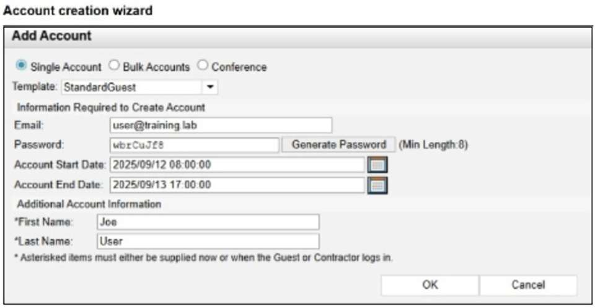Confirm account creation with OK
This screenshot has width=595, height=308.
[430, 285]
